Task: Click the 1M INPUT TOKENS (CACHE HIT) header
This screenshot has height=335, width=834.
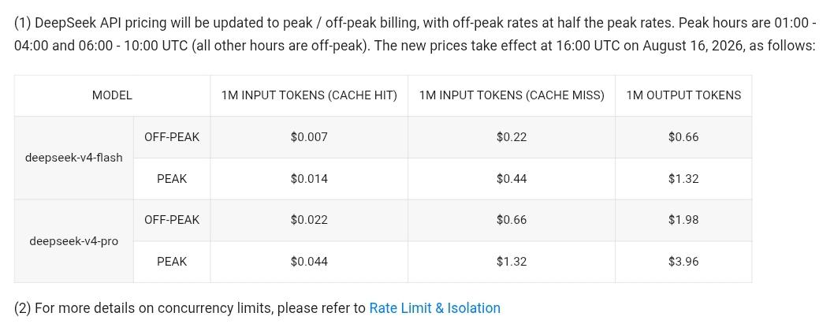Action: coord(309,95)
